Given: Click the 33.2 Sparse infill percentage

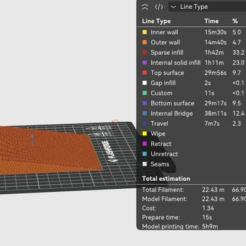Looking at the screenshot, I should [x=239, y=52].
